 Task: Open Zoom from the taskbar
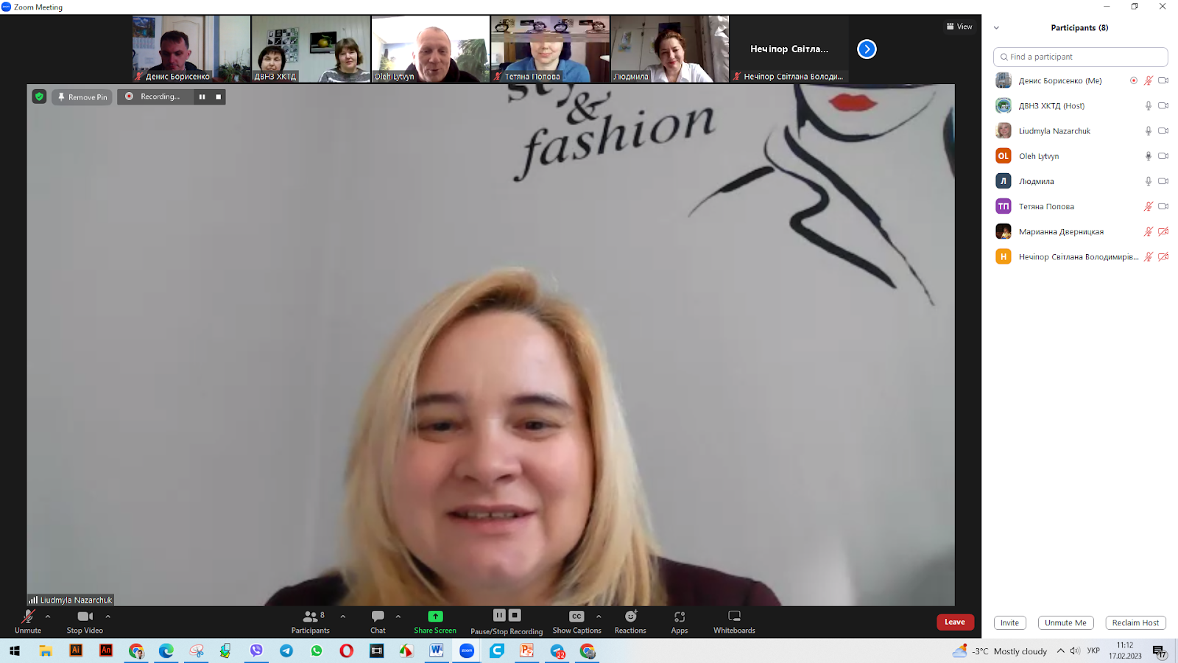(467, 651)
